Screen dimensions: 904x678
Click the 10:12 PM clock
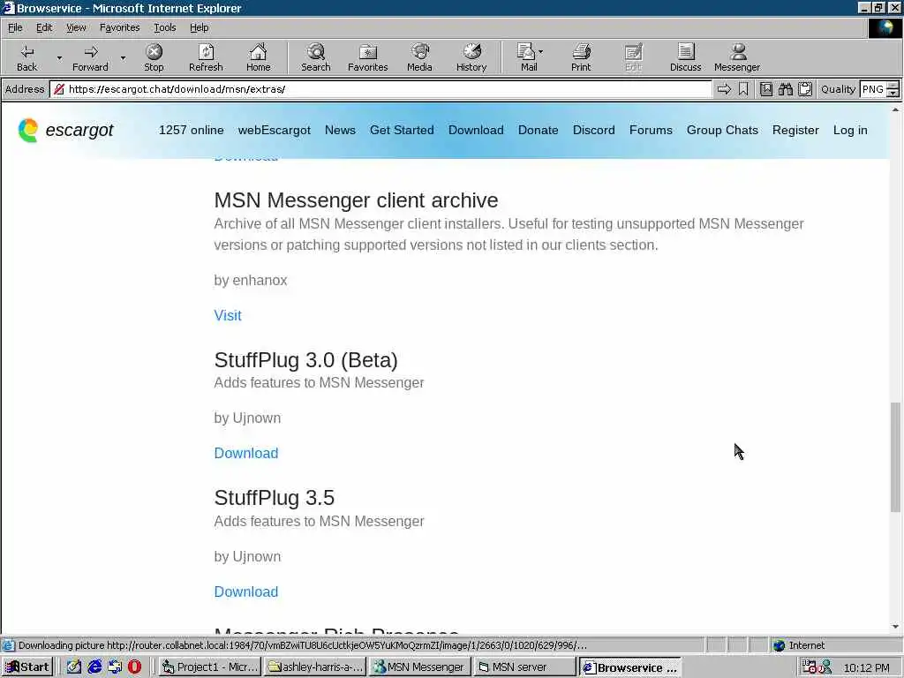(x=867, y=667)
